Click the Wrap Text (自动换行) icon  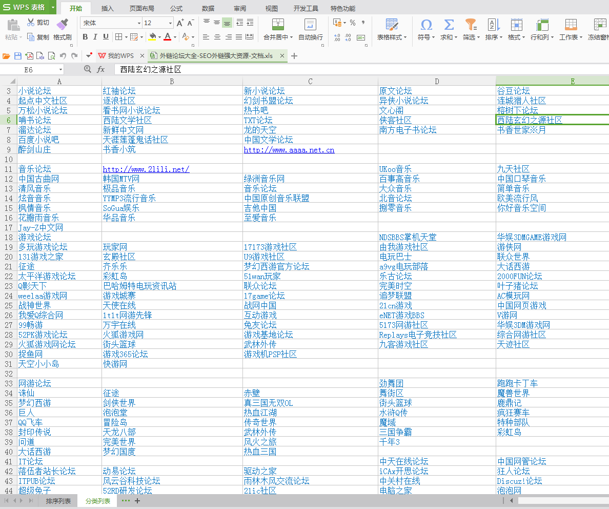(x=310, y=25)
